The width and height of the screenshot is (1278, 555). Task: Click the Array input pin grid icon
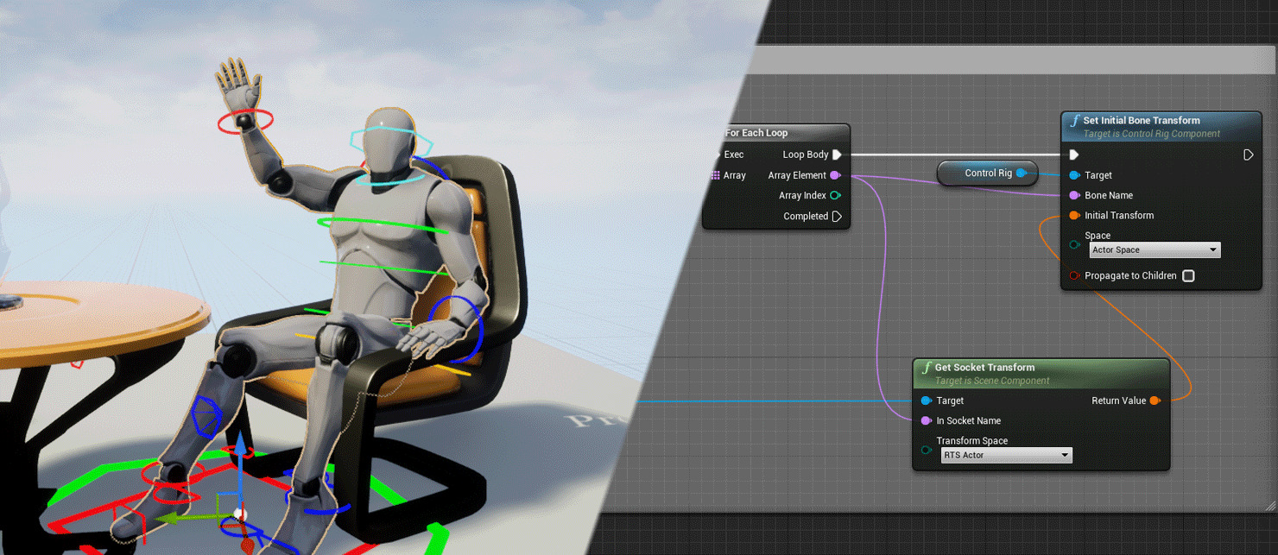tap(715, 175)
